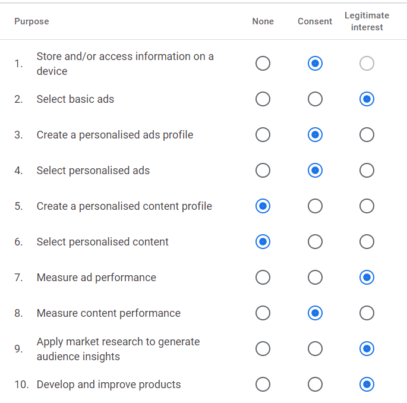Select Consent for Select basic ads
Screen dimensions: 407x403
tap(315, 99)
